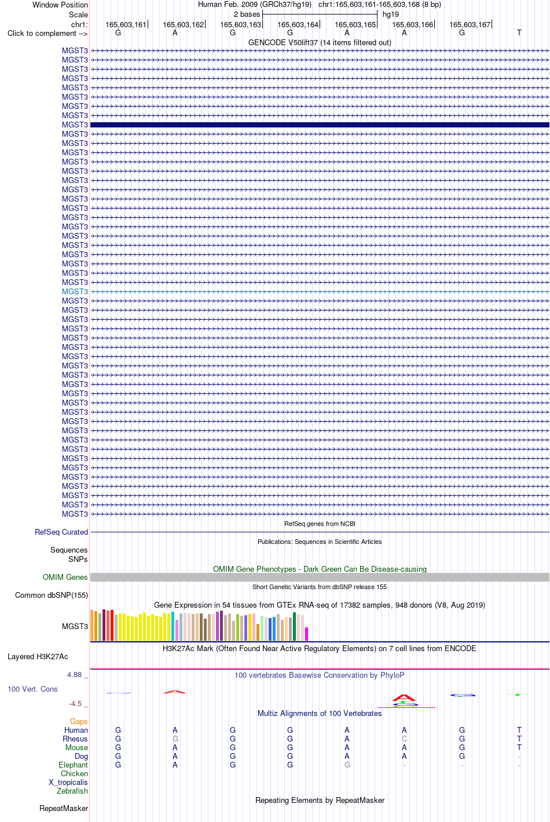Click the 'Common dbSNP(155)' label
550x822 pixels.
[52, 595]
